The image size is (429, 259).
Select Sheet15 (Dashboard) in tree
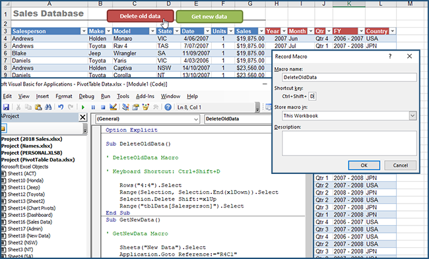click(30, 215)
